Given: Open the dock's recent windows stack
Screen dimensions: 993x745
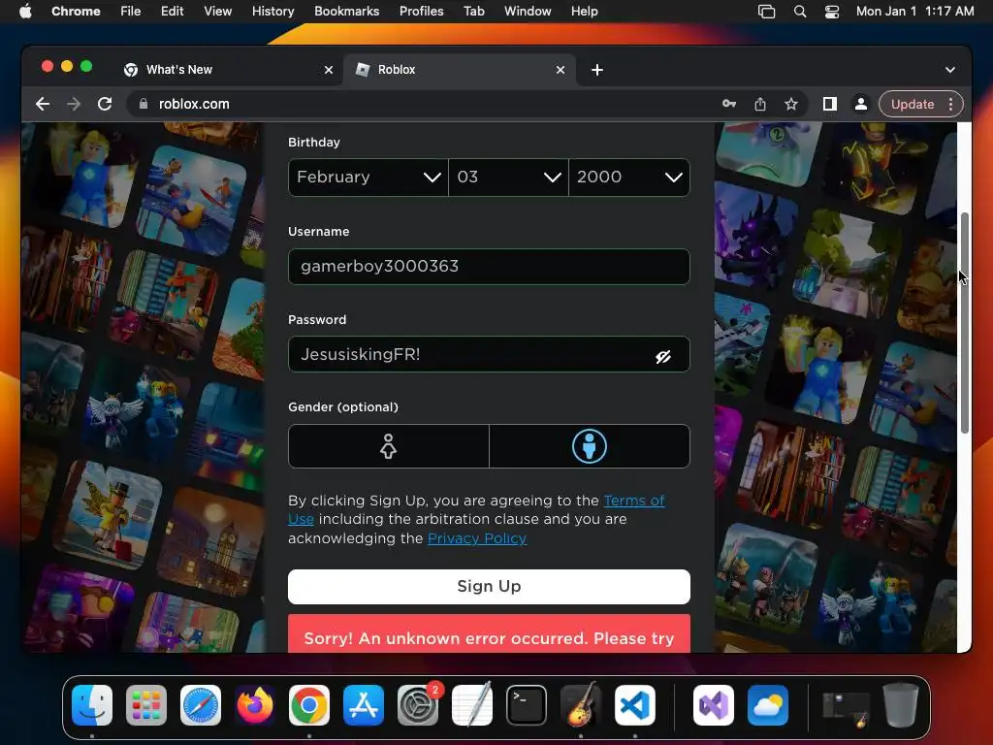Looking at the screenshot, I should pos(846,706).
